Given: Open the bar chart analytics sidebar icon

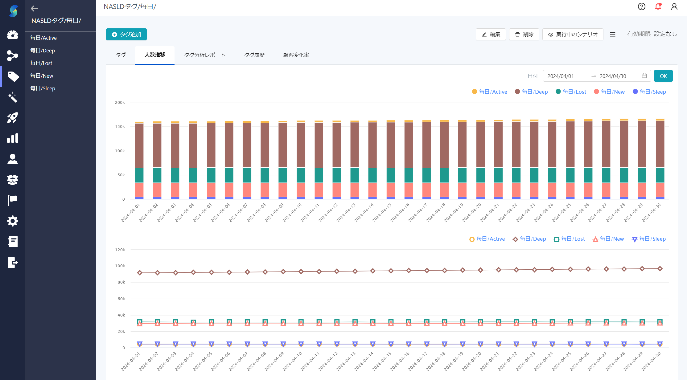Looking at the screenshot, I should [13, 138].
